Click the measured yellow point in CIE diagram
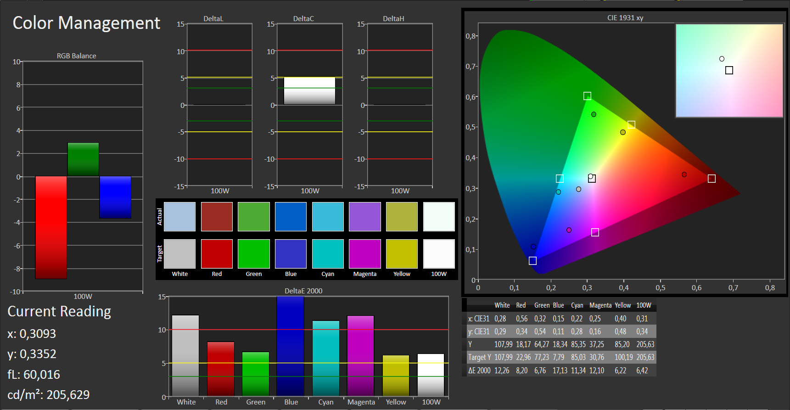 click(623, 132)
